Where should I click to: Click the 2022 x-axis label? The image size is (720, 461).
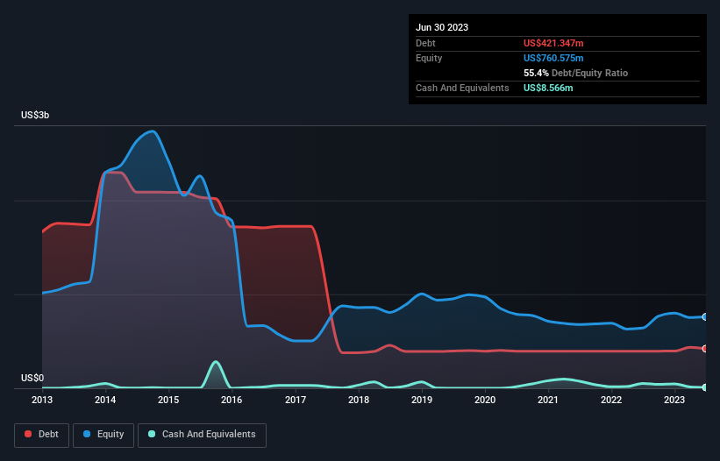(611, 400)
